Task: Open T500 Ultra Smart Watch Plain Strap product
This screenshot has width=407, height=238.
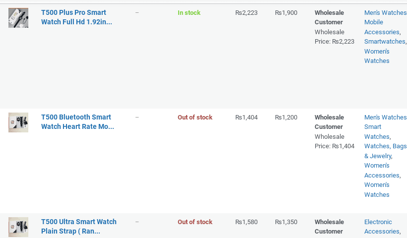Action: (x=78, y=227)
